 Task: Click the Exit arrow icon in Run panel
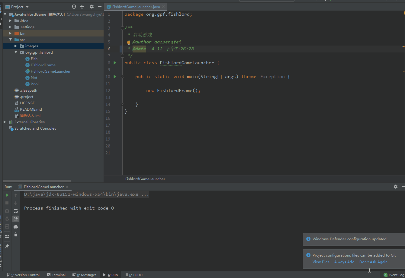pyautogui.click(x=7, y=226)
